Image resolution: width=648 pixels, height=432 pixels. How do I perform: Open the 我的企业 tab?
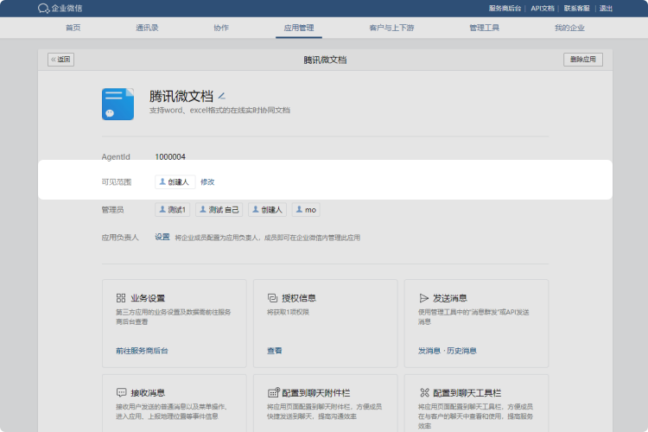569,28
